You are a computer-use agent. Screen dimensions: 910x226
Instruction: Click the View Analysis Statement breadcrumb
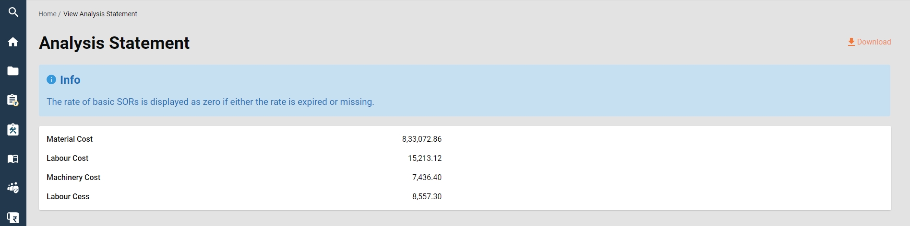click(x=100, y=14)
